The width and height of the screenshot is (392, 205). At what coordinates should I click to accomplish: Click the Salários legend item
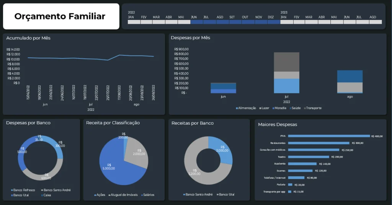[148, 195]
